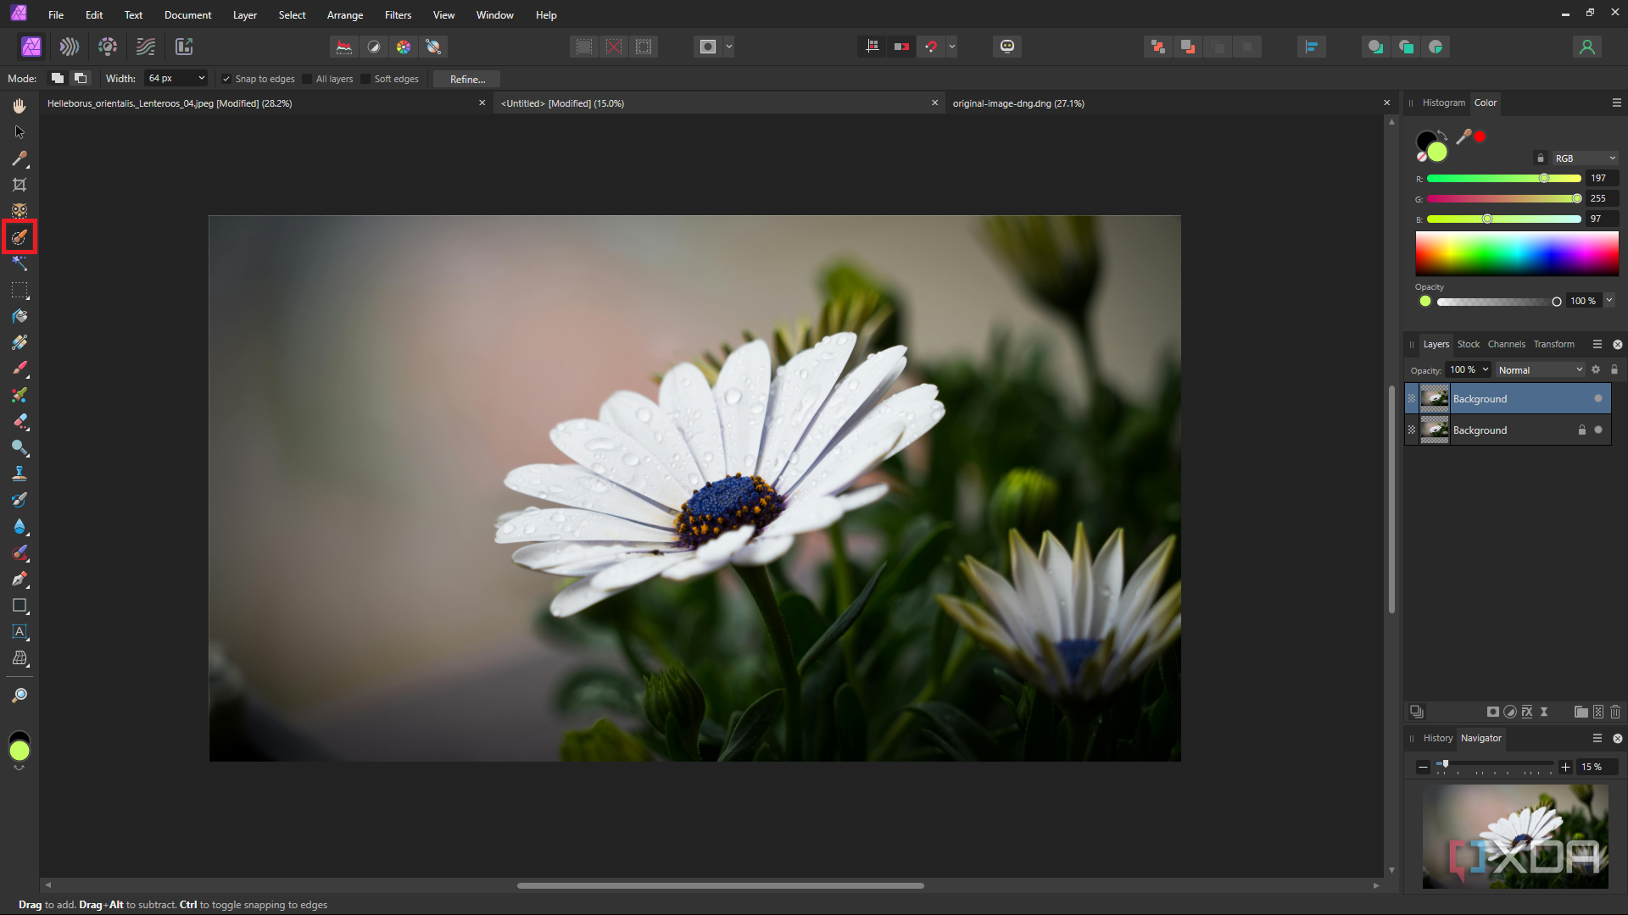The height and width of the screenshot is (915, 1628).
Task: Click the Navigator zoom out minus button
Action: click(1424, 767)
